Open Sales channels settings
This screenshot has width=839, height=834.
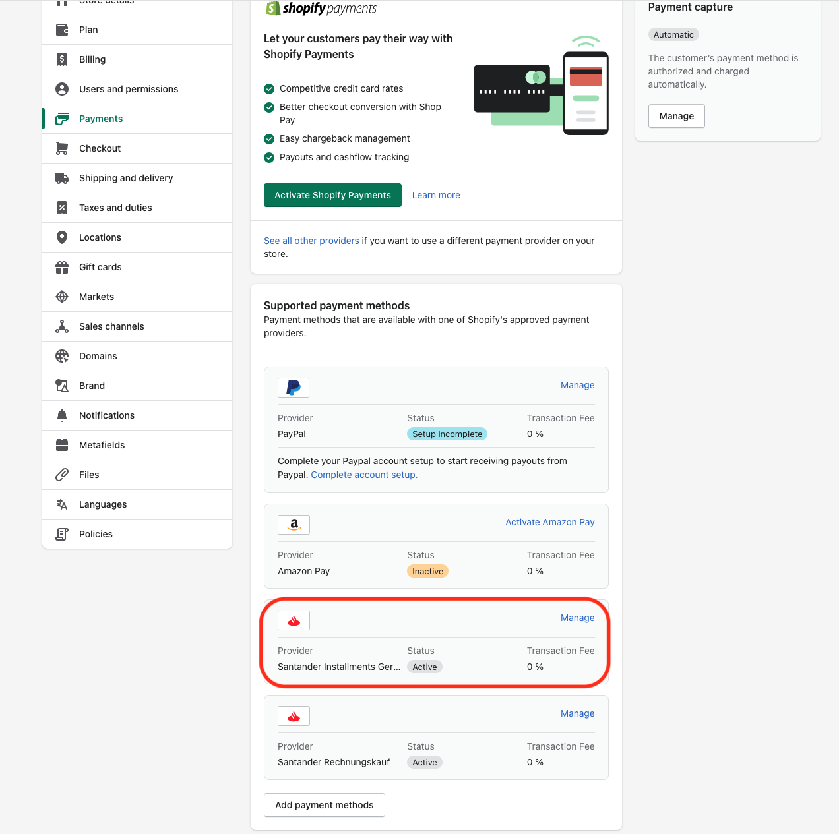point(137,326)
